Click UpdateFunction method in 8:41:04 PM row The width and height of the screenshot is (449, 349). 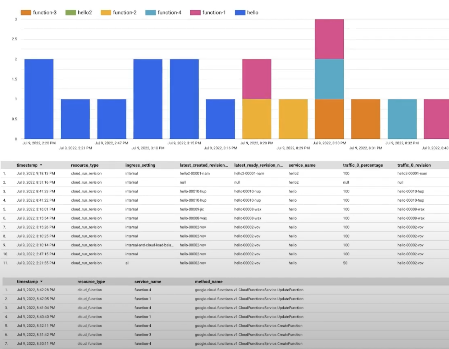tap(249, 308)
